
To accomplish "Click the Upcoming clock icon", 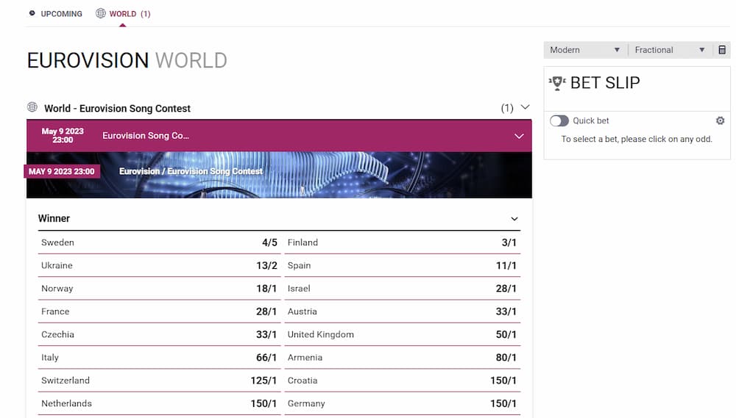I will [x=32, y=13].
